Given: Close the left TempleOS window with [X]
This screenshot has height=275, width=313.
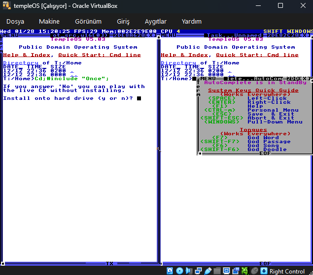Looking at the screenshot, I should 151,35.
